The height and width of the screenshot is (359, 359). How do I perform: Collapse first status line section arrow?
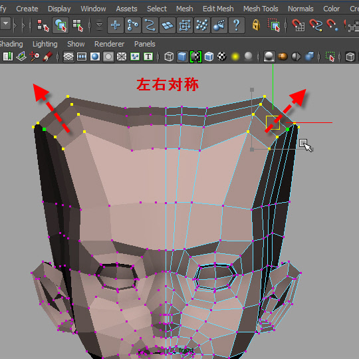click(15, 25)
